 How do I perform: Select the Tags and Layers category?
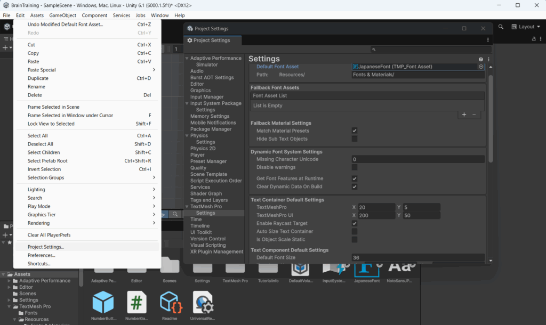(209, 200)
